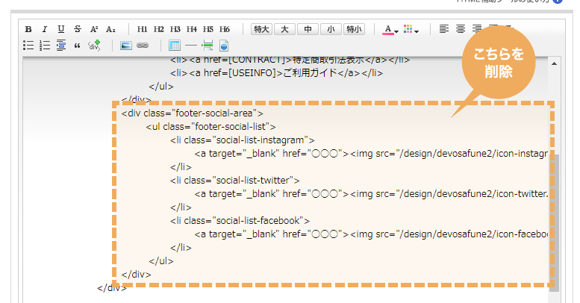
Task: Click the web page document icon
Action: click(224, 46)
